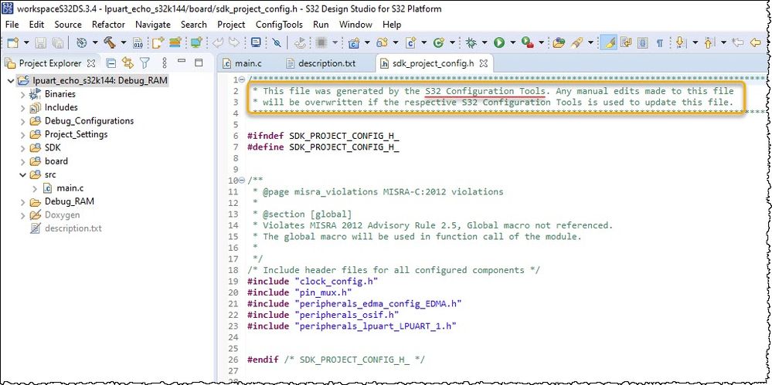Open the Refactor menu
This screenshot has width=772, height=385.
point(108,25)
